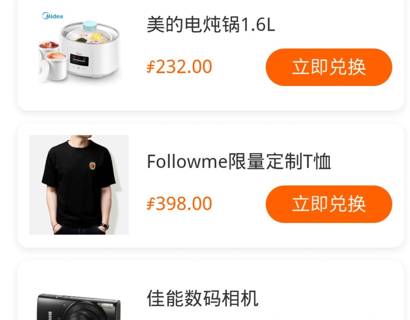Select the 398.00 price label
Screen dimensions: 410x320
pos(179,203)
